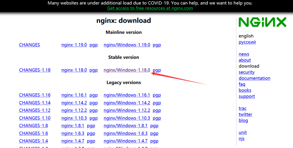The height and width of the screenshot is (148, 293).
Task: Open the documentation page
Action: [x=254, y=78]
